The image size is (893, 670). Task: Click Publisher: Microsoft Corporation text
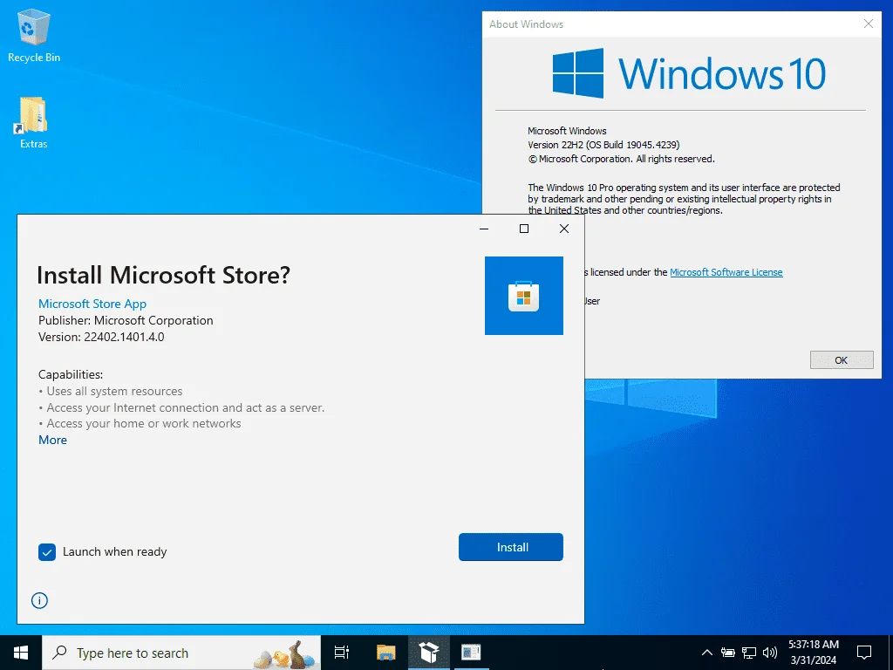(x=126, y=321)
